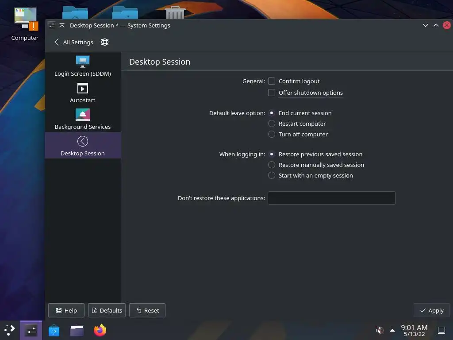Enable Confirm logout checkbox

272,81
